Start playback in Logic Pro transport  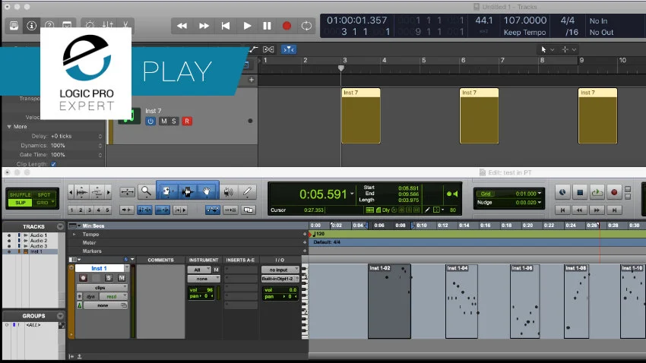[247, 26]
